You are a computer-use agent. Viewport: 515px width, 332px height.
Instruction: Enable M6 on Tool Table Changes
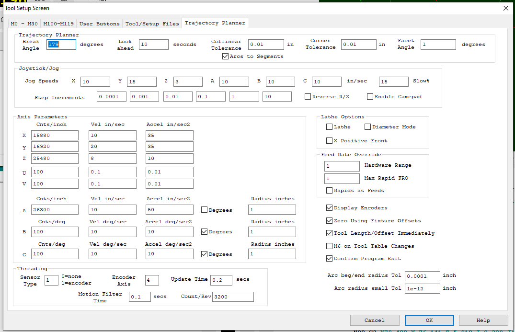click(329, 246)
